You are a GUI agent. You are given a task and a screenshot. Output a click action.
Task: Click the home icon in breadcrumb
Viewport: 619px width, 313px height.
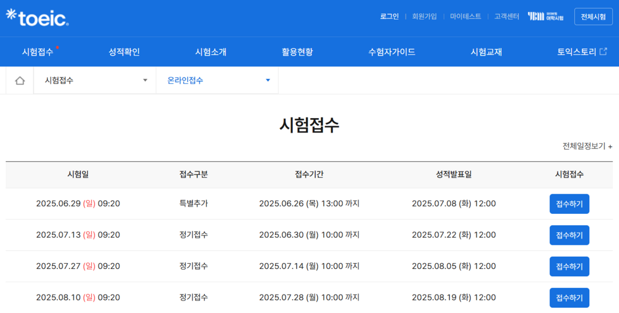tap(20, 81)
